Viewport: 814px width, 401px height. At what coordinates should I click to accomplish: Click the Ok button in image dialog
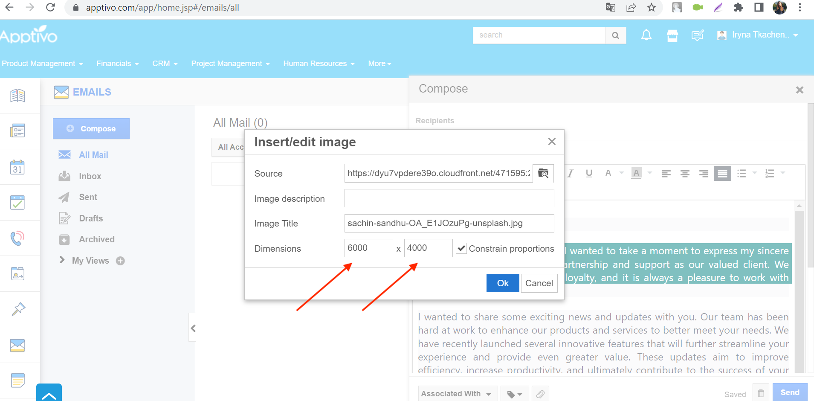(x=503, y=283)
